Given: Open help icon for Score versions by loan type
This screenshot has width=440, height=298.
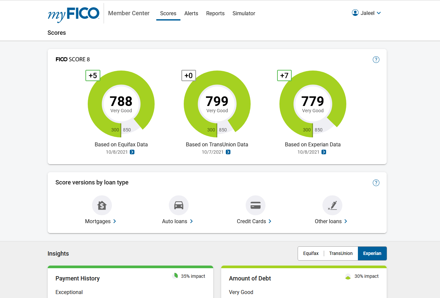Looking at the screenshot, I should point(376,183).
